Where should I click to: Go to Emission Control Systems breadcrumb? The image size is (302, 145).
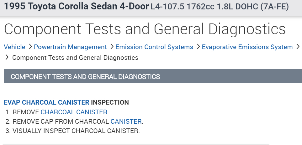(x=154, y=47)
